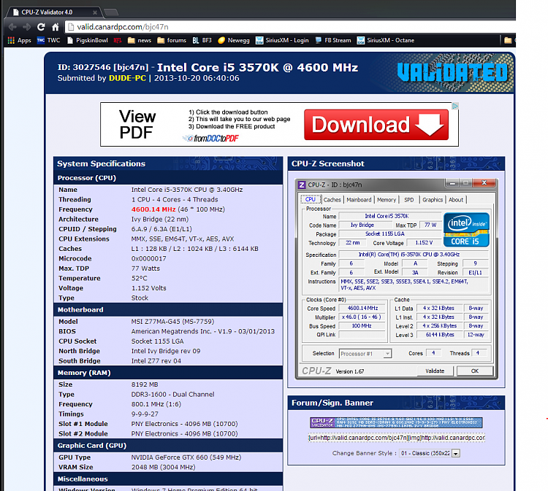Click the address bar showing valid.canardpc.com/bjc47n
Viewport: 548px width, 491px height.
tap(290, 27)
